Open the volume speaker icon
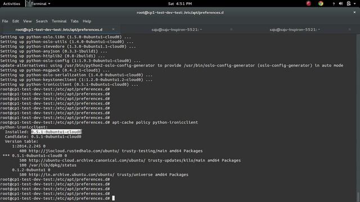This screenshot has height=202, width=360. 341,3
